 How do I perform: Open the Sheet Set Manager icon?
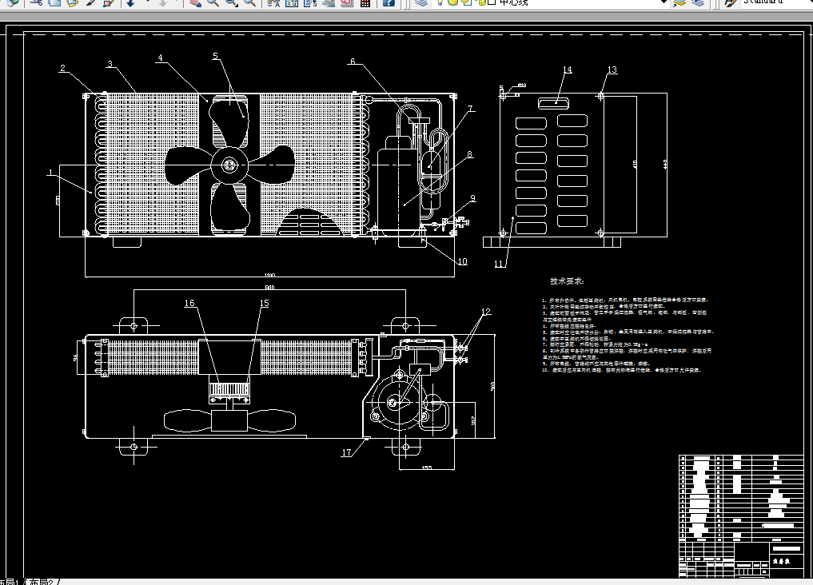point(329,2)
